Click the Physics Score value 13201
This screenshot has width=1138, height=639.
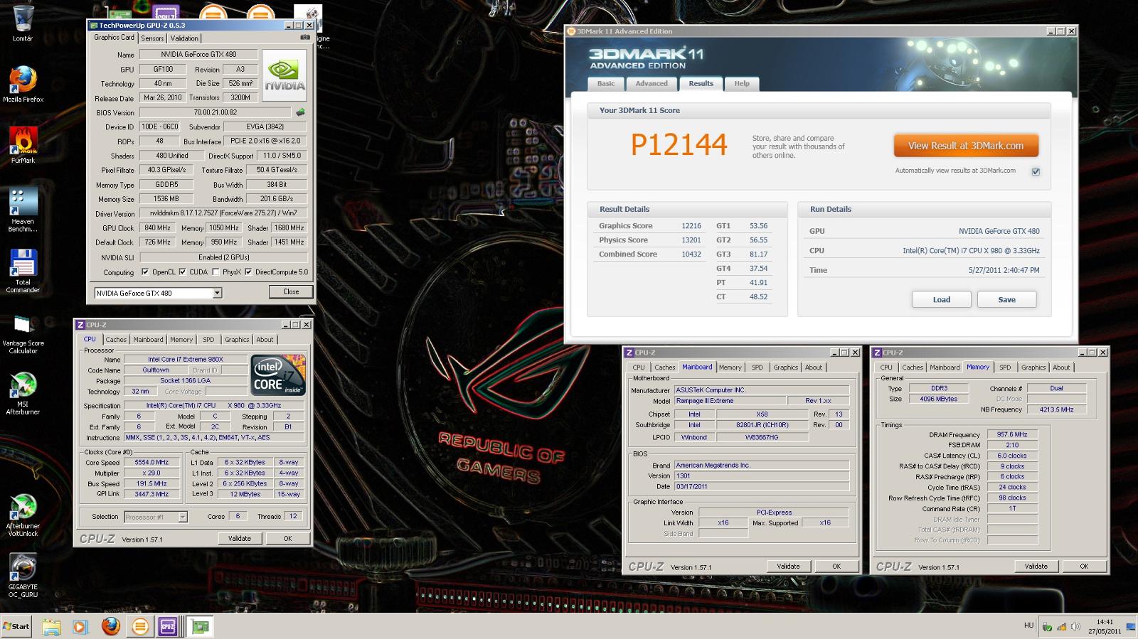click(691, 240)
